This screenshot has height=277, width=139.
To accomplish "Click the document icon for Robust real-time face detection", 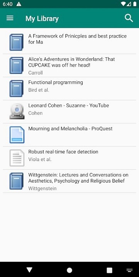I will coord(17,158).
